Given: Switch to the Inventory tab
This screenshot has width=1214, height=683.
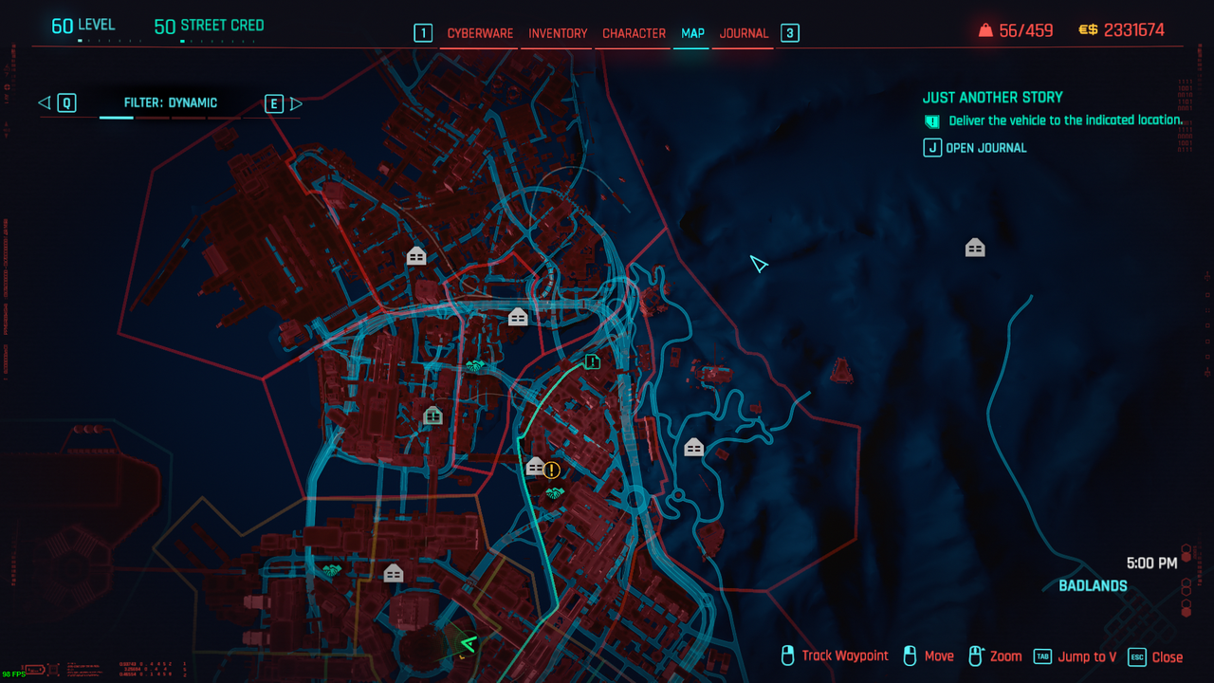Looking at the screenshot, I should 558,33.
